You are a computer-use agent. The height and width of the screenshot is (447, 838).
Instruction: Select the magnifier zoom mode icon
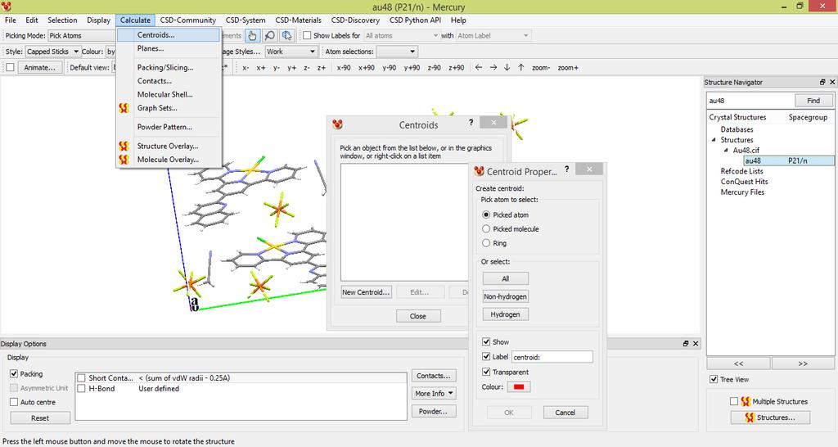270,36
